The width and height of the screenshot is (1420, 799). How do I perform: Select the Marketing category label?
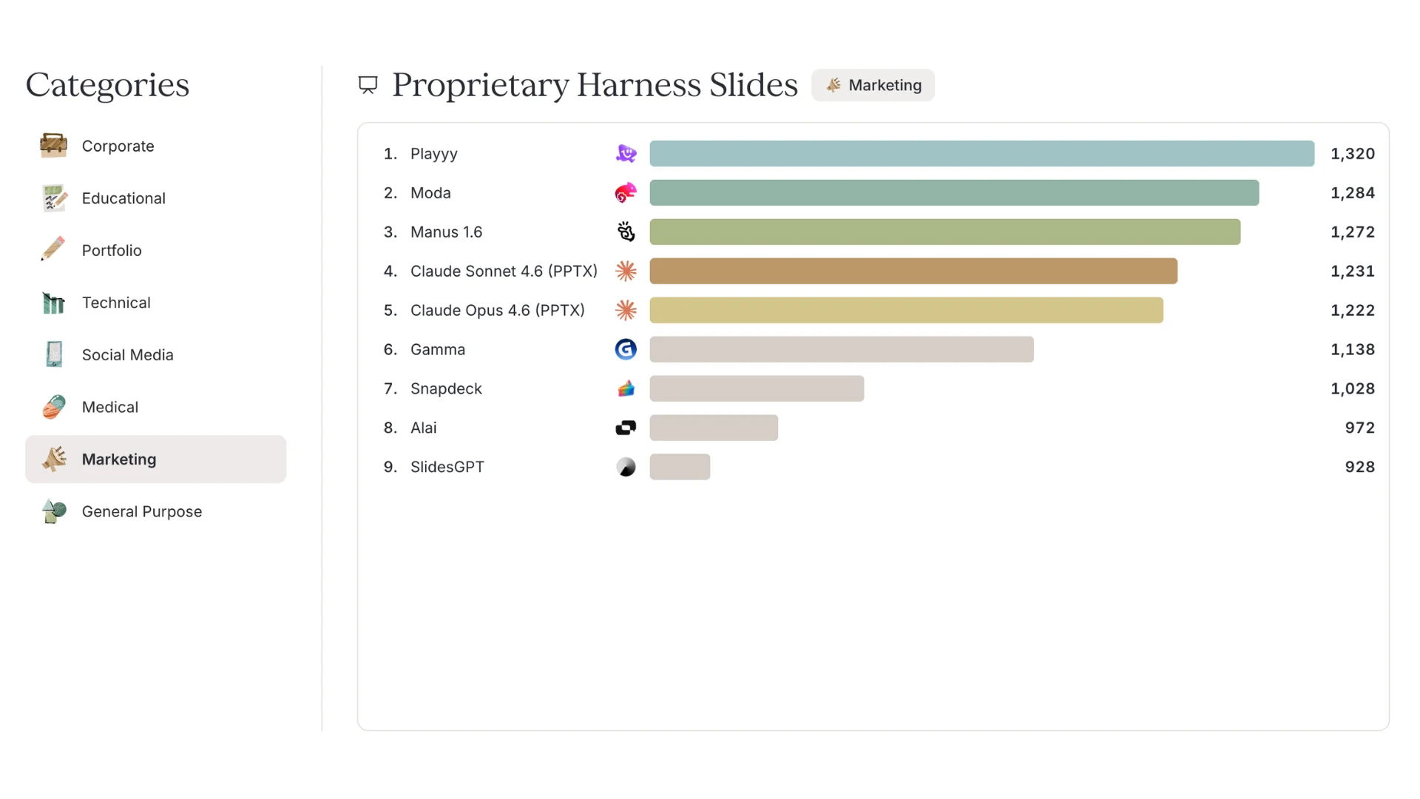[119, 459]
